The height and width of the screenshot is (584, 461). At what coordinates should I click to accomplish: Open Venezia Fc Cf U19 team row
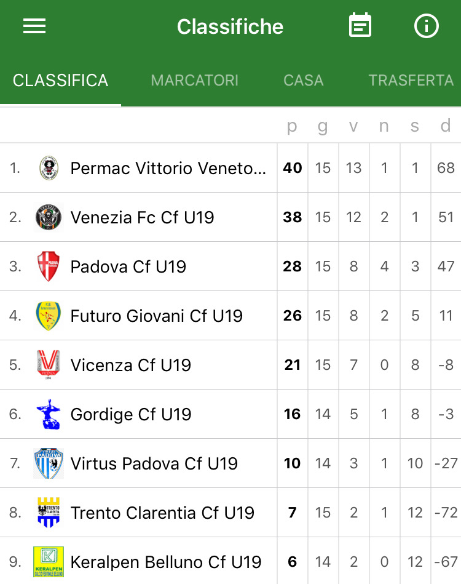(x=230, y=217)
